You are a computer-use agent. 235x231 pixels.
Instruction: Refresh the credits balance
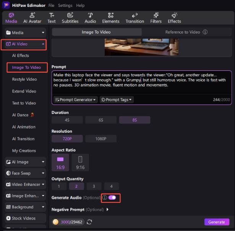point(89,222)
